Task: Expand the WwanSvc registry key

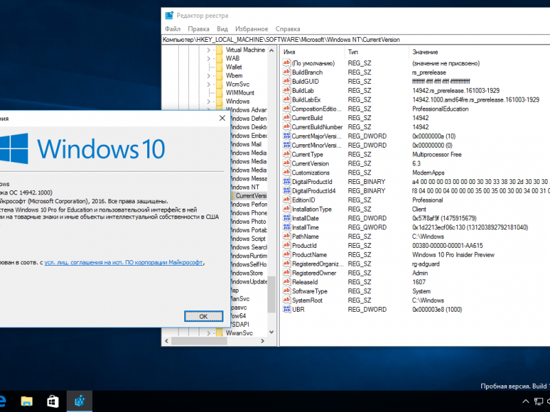Action: pyautogui.click(x=209, y=333)
